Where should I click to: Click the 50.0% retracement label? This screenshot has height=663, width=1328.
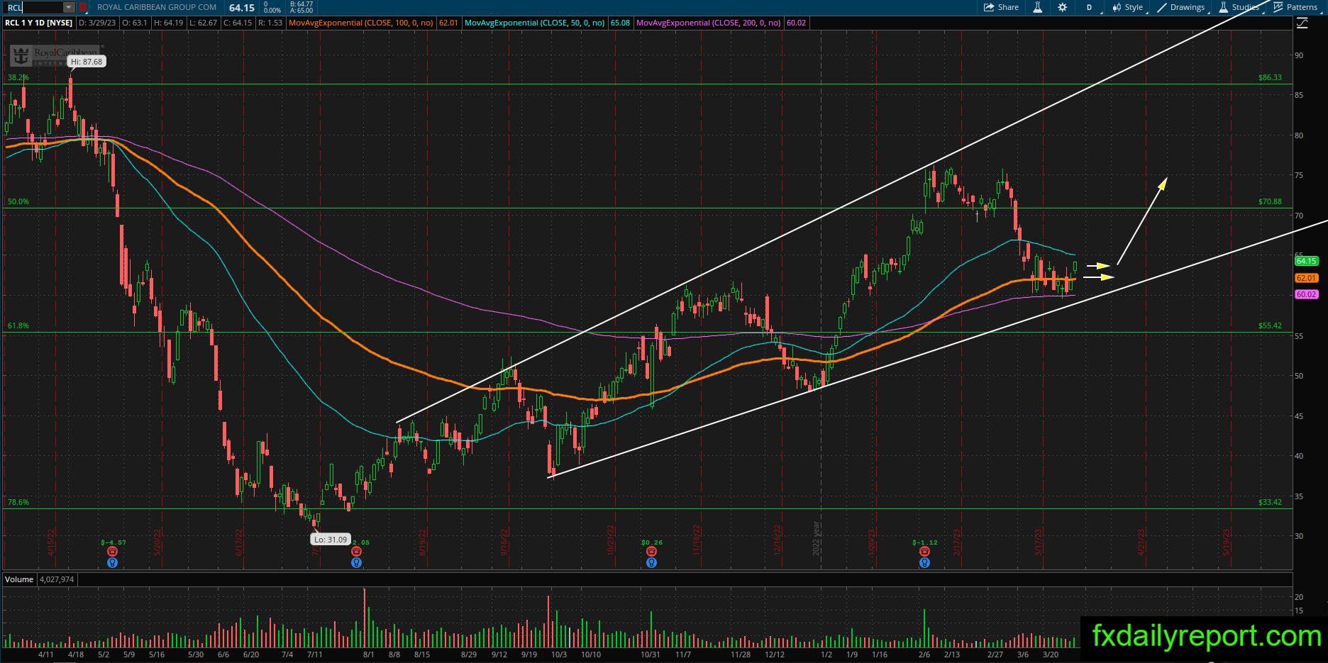18,201
